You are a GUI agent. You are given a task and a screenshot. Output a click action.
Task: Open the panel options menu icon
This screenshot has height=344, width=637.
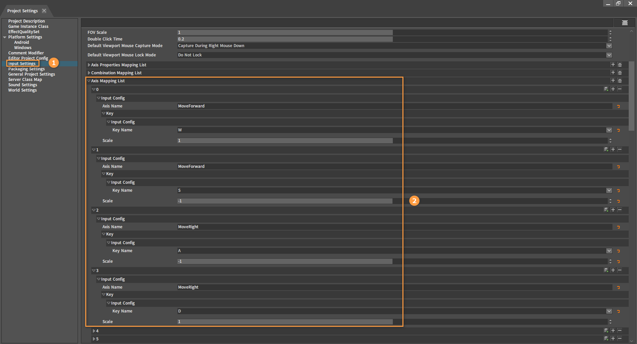625,23
